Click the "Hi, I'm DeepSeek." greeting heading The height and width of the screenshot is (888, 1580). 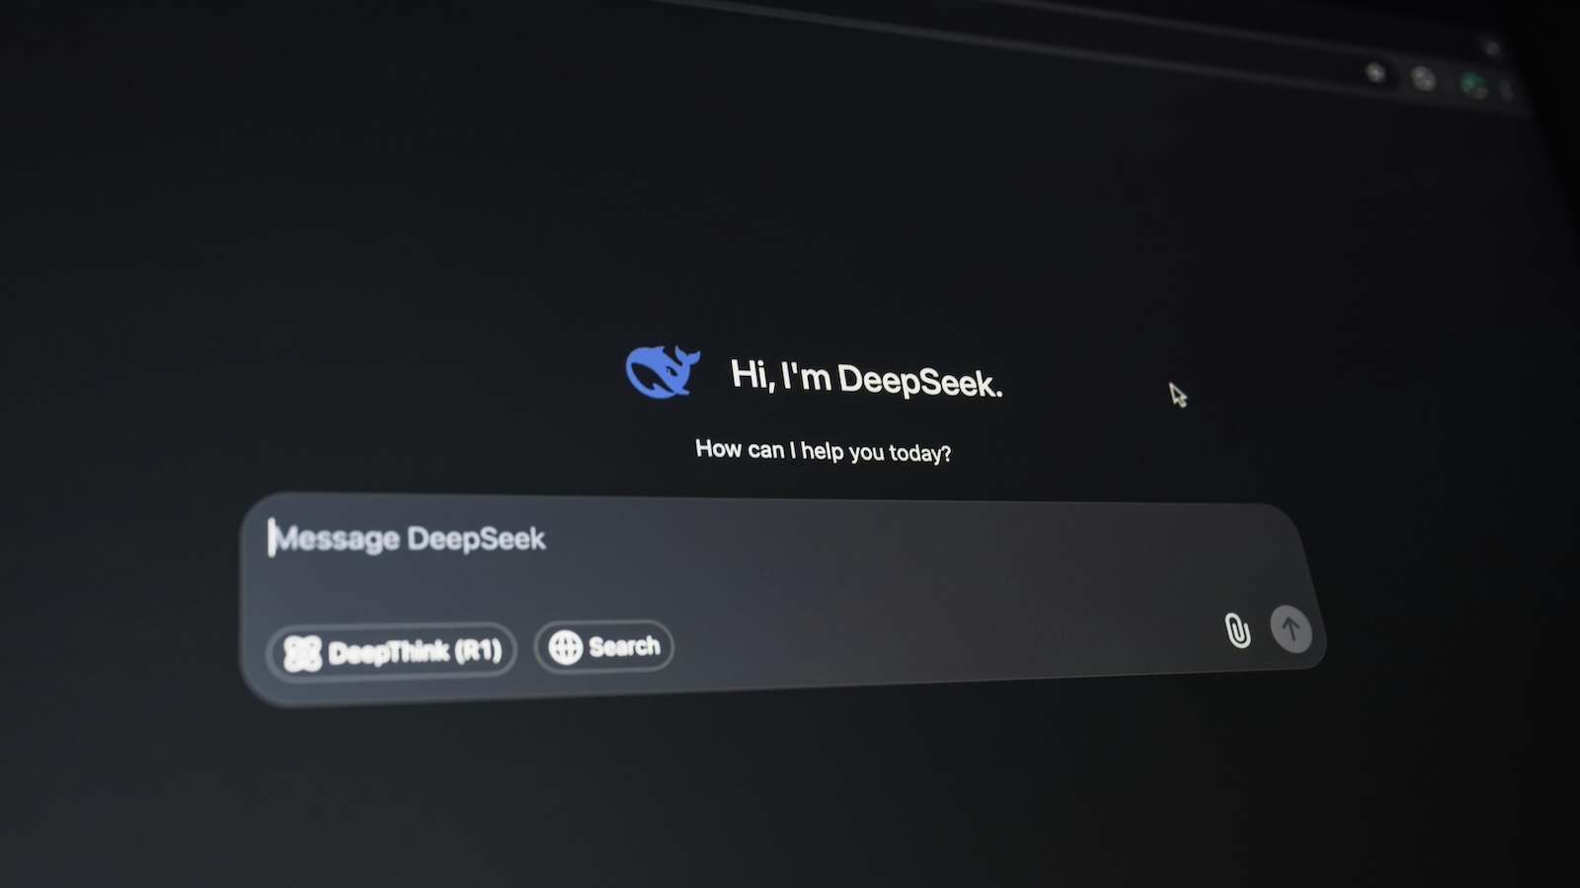[866, 378]
